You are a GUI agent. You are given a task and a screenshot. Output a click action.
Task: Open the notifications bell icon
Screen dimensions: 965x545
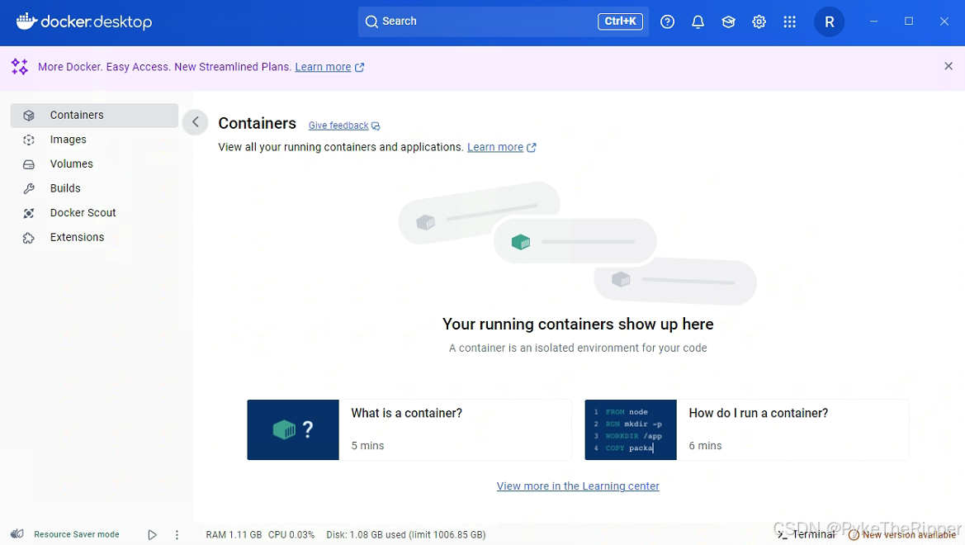pos(698,21)
